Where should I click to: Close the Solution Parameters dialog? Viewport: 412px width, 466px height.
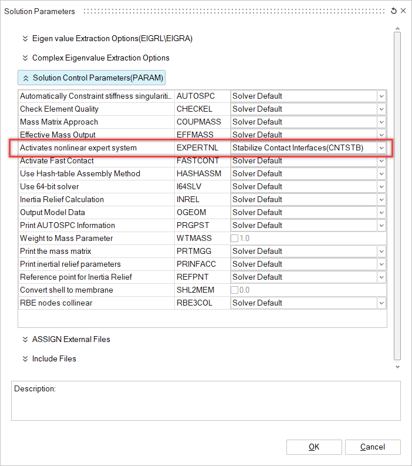click(x=403, y=11)
